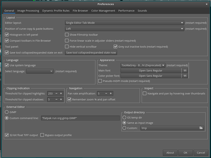Increase clipped shadows threshold with plus button
This screenshot has width=211, height=158.
pos(61,100)
